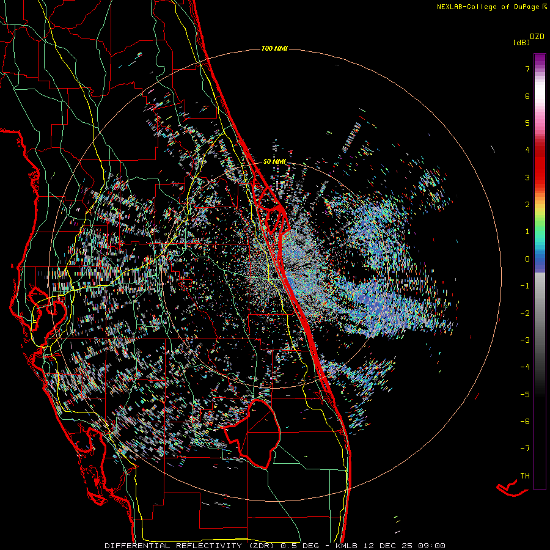Click the 0 value on color scale

coord(527,259)
